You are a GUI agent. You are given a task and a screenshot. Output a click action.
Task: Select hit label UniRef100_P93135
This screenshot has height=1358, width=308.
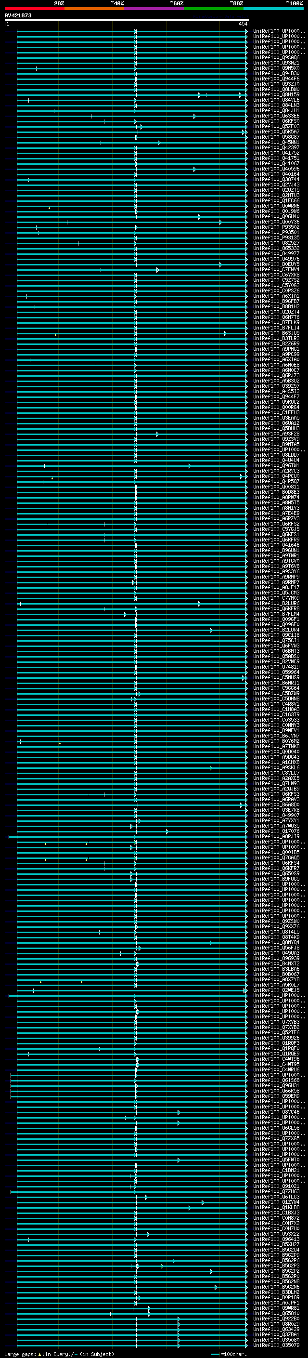[276, 238]
